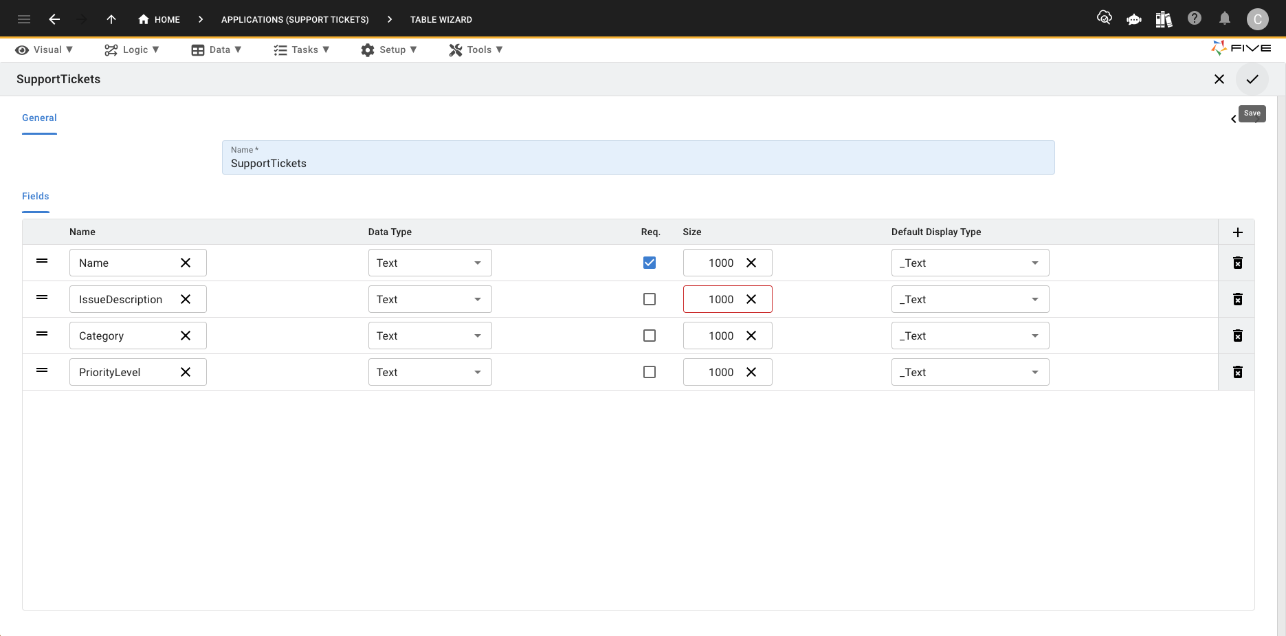Image resolution: width=1286 pixels, height=636 pixels.
Task: Check Required for IssueDescription field
Action: [650, 299]
